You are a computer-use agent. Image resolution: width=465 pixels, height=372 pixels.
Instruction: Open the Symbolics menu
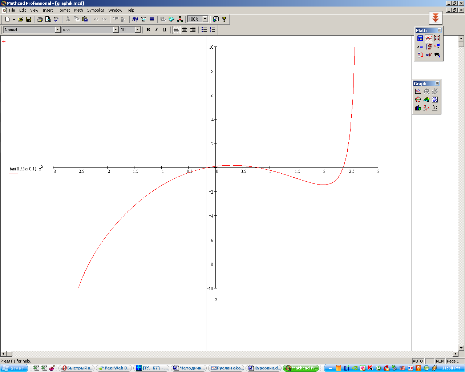tap(96, 10)
